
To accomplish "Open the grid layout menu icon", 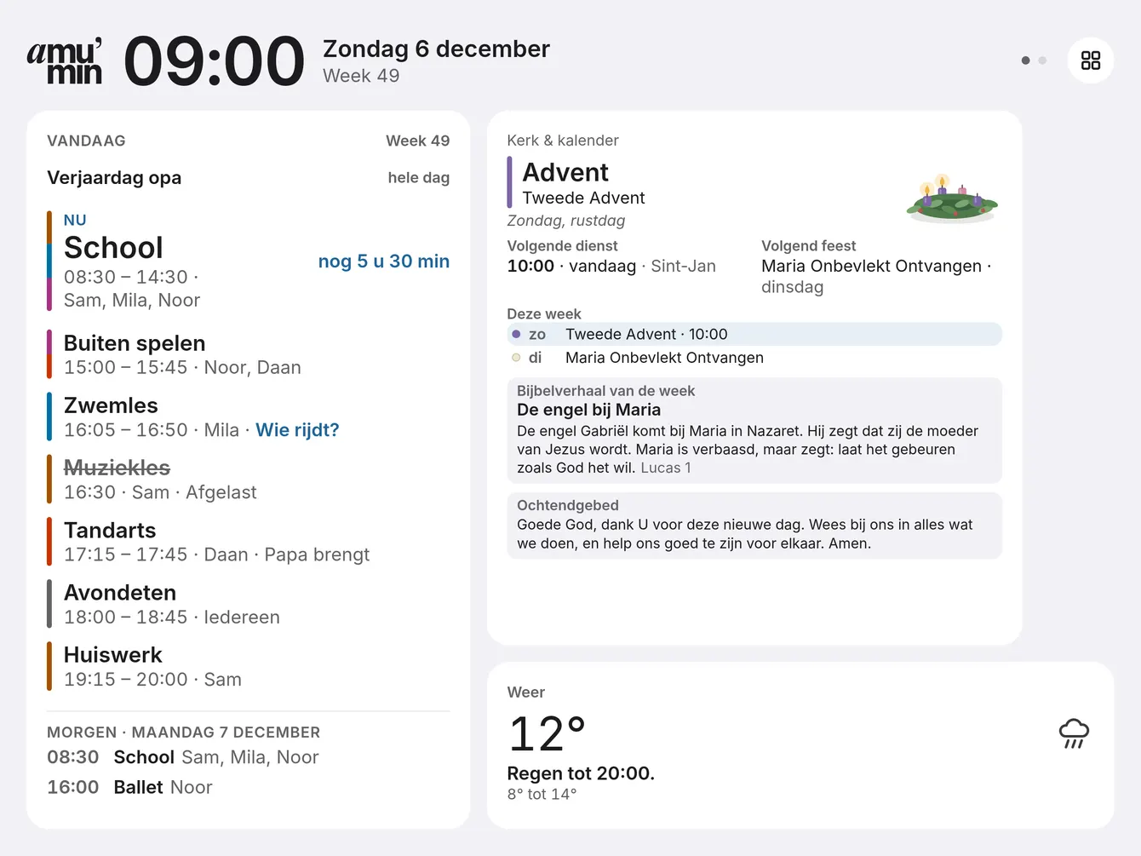I will (1090, 60).
